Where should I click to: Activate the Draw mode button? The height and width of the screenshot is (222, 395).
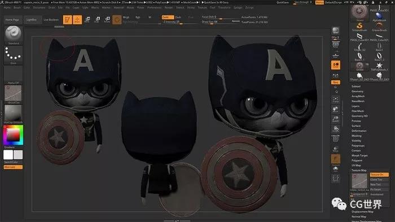click(77, 19)
